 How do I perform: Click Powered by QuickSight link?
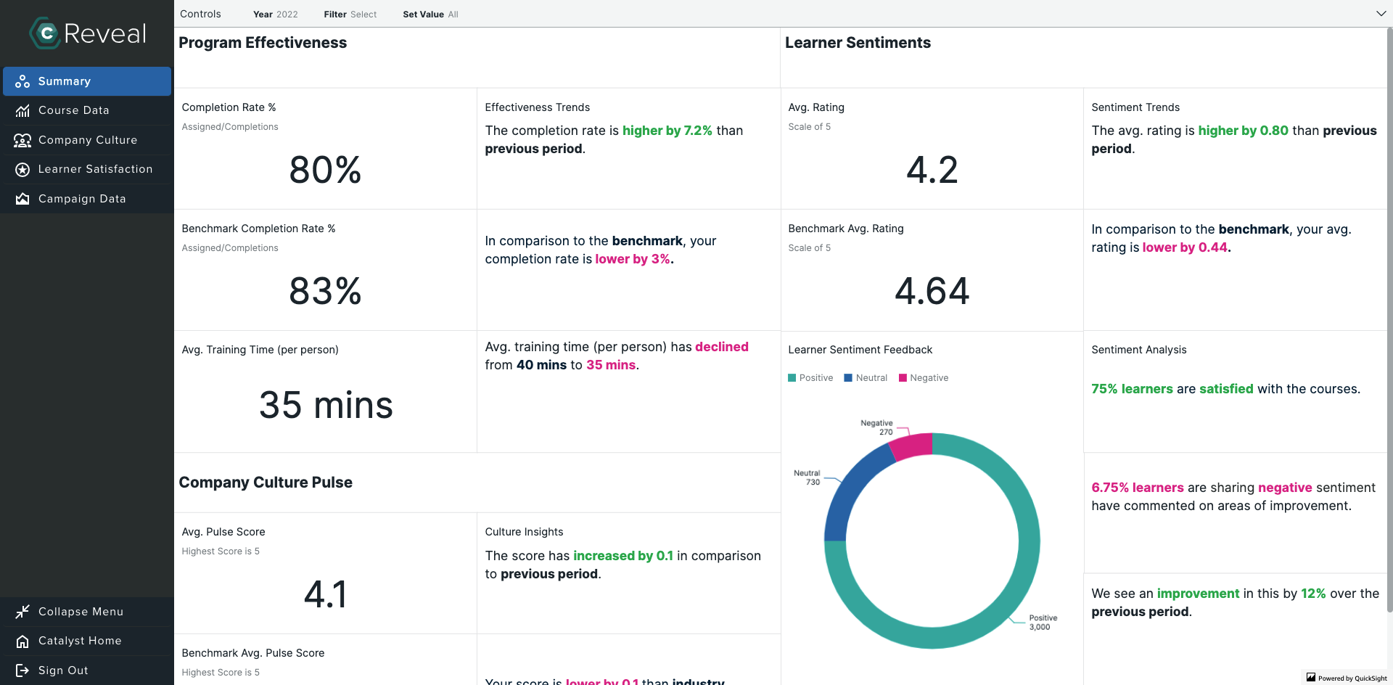click(x=1347, y=678)
